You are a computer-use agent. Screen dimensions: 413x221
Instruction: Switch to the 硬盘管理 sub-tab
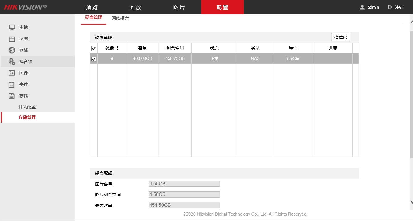coord(94,17)
